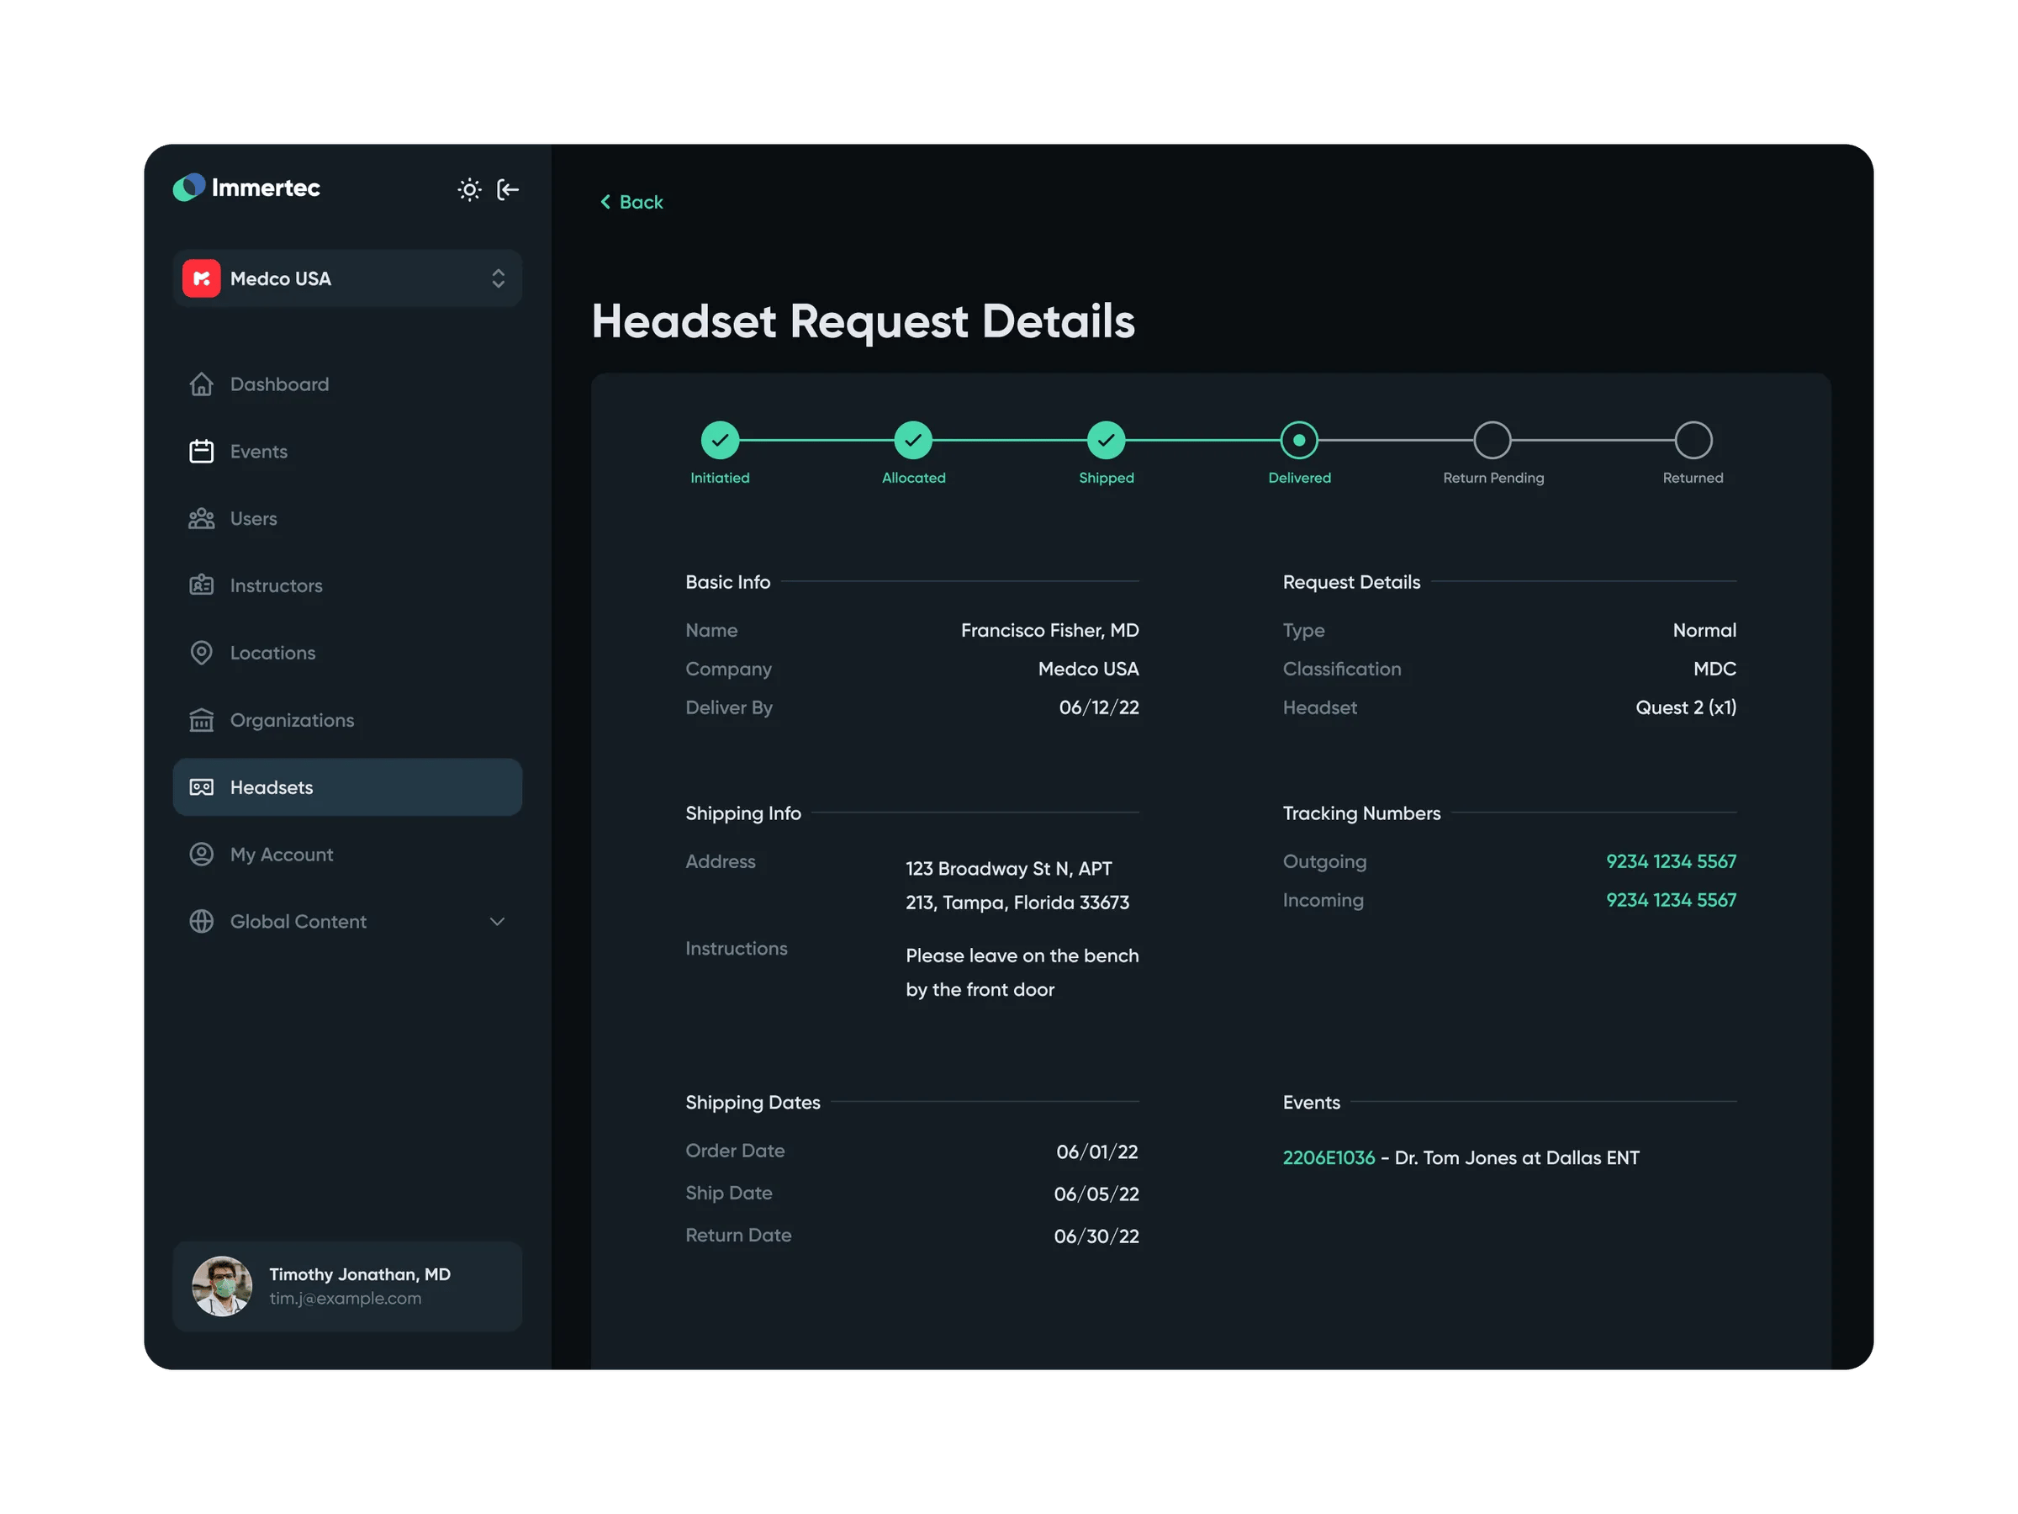Open Outgoing tracking number link
The width and height of the screenshot is (2018, 1514).
(x=1672, y=861)
